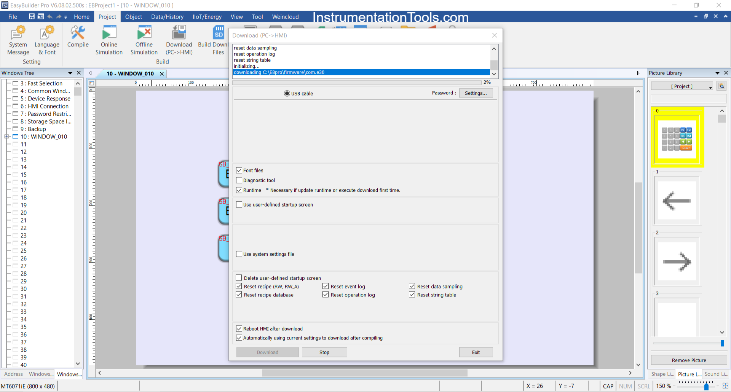Uncheck Reboot HMI after download

point(239,328)
